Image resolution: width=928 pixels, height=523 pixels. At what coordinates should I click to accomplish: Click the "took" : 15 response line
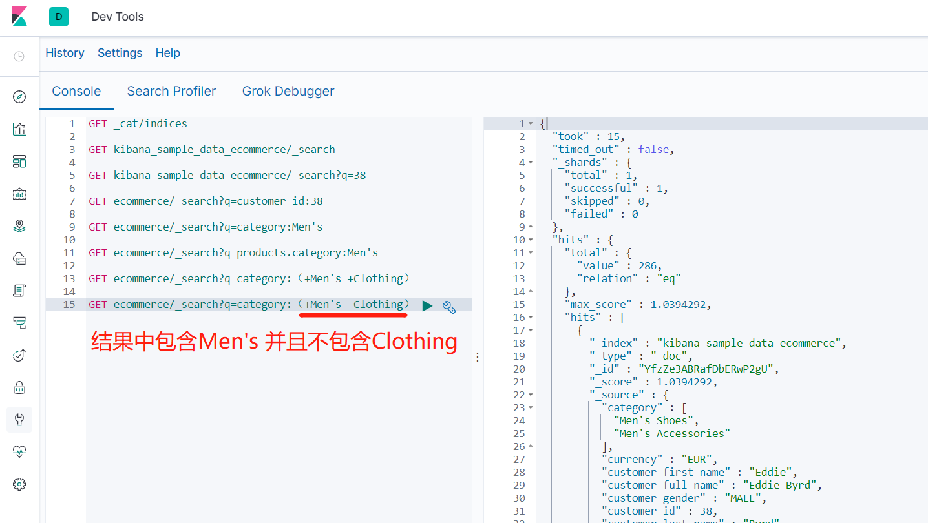[x=589, y=136]
